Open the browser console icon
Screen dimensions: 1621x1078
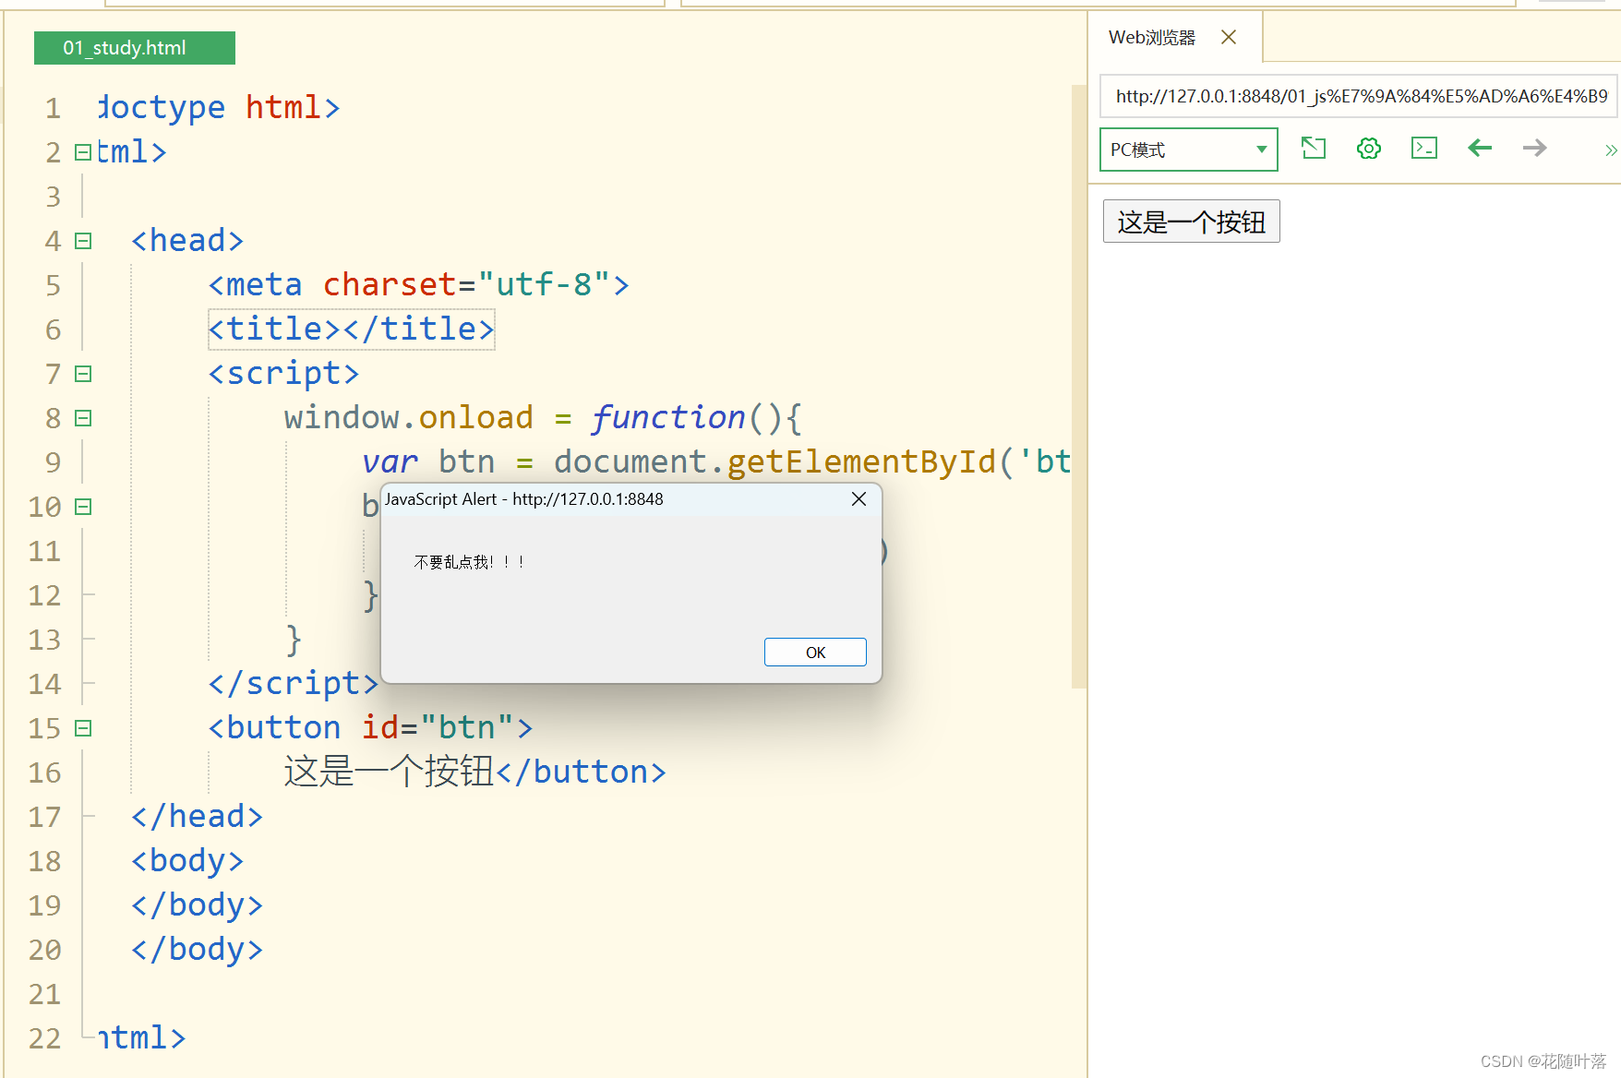coord(1424,149)
